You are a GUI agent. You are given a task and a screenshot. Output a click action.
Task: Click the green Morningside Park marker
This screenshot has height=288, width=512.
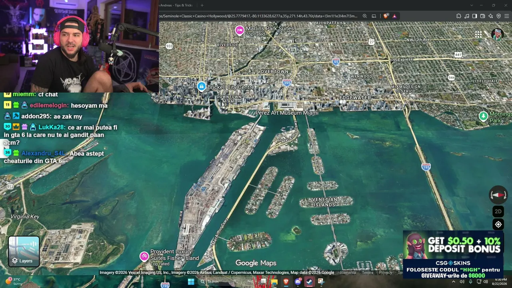coord(483,116)
